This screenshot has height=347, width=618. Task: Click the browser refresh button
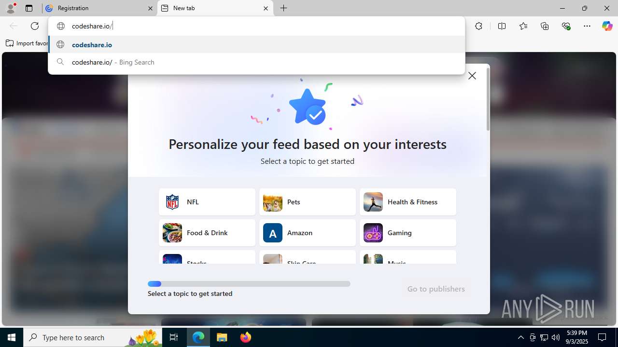coord(35,26)
